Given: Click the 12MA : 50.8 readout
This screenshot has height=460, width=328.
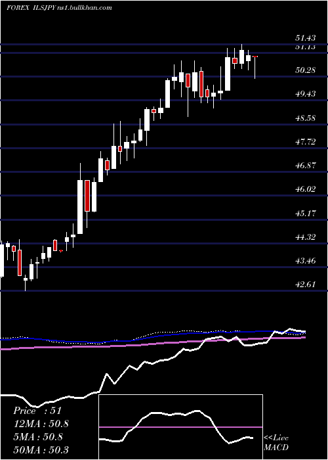Looking at the screenshot, I should click(41, 424).
